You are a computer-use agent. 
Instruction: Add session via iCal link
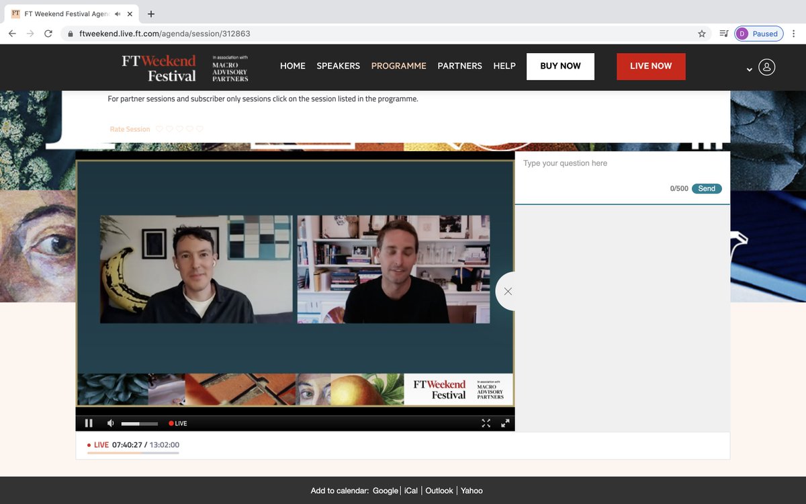[411, 491]
